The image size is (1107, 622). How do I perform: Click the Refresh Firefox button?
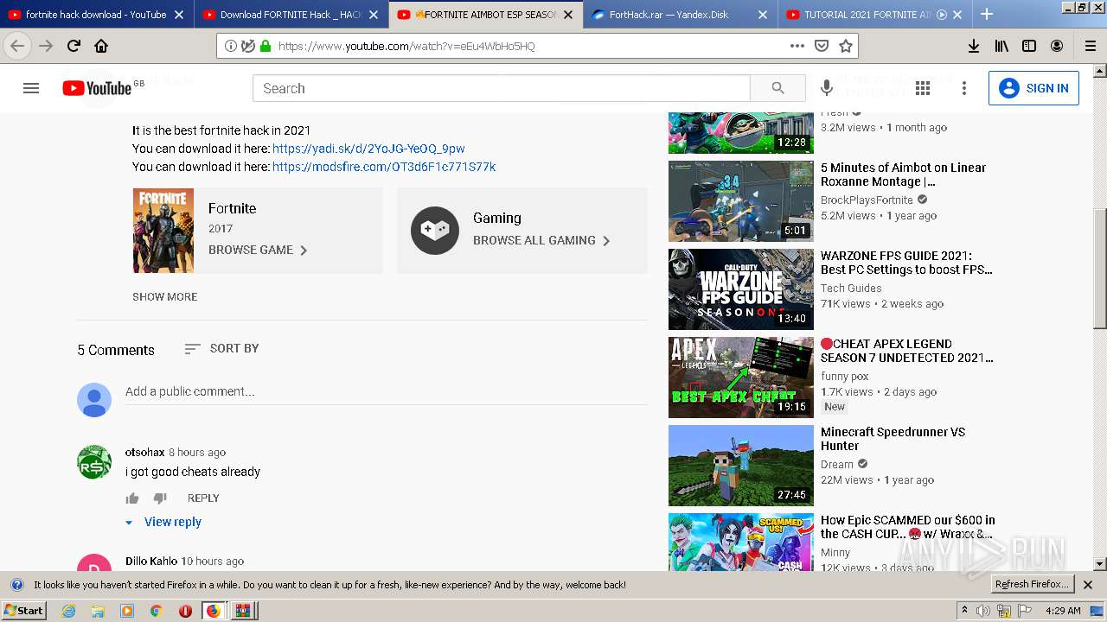click(1033, 584)
